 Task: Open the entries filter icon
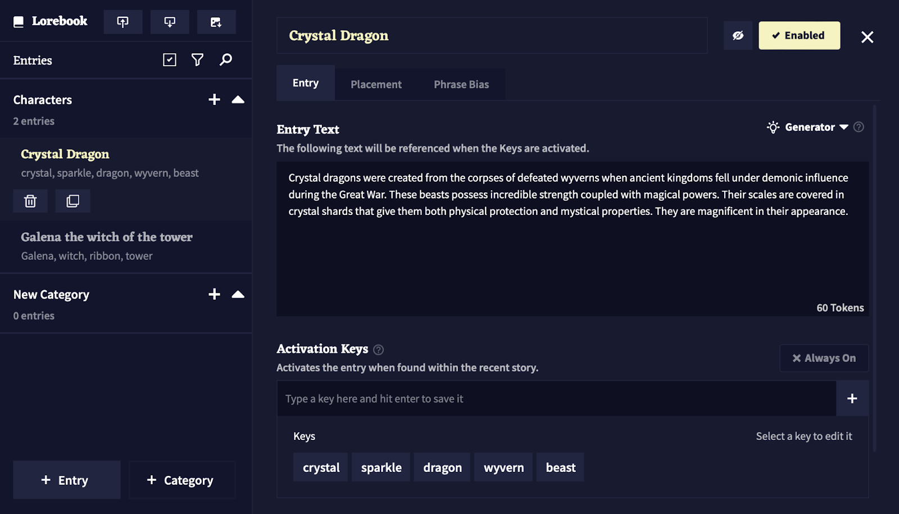[197, 60]
